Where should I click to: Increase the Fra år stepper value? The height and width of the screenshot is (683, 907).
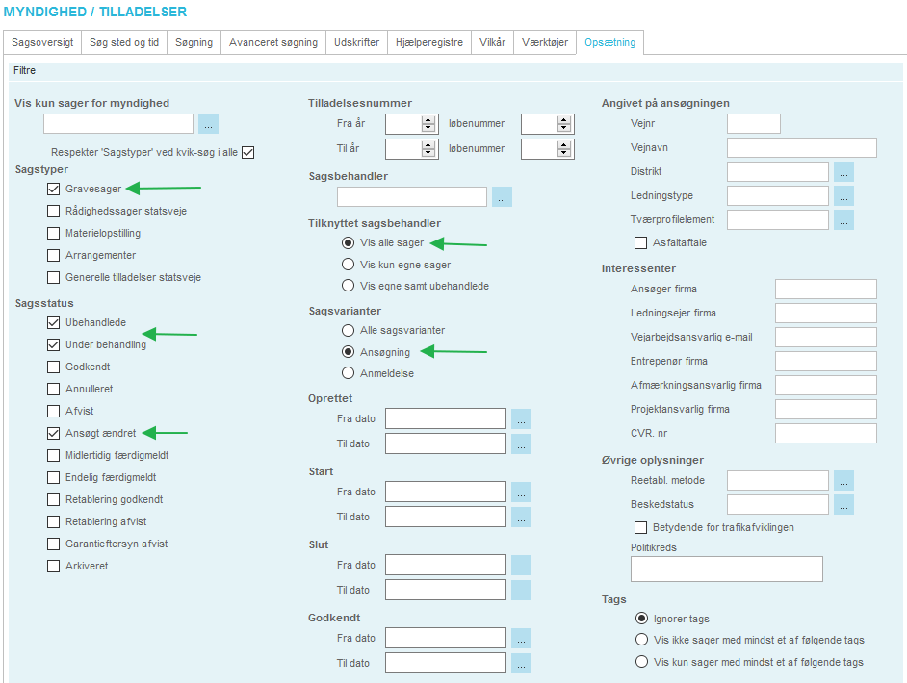point(428,119)
